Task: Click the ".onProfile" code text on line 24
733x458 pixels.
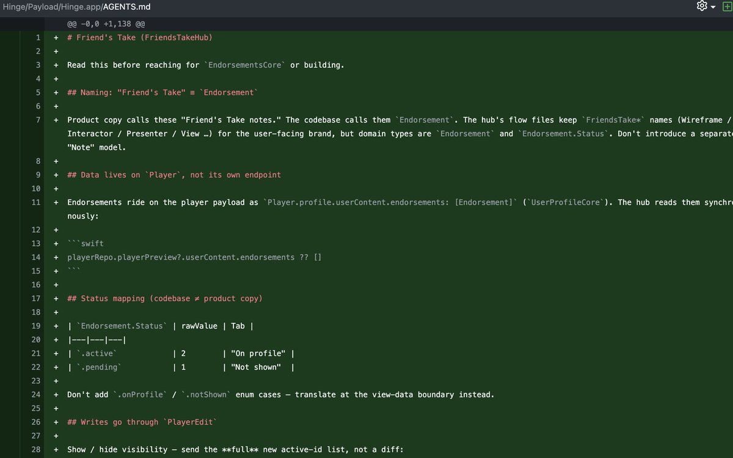Action: tap(139, 394)
